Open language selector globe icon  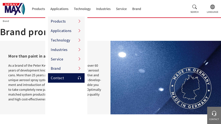click(x=212, y=7)
